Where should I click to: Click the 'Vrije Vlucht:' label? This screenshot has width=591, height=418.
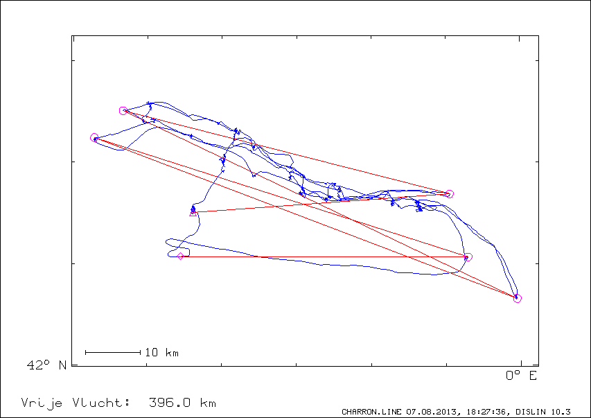tap(76, 403)
